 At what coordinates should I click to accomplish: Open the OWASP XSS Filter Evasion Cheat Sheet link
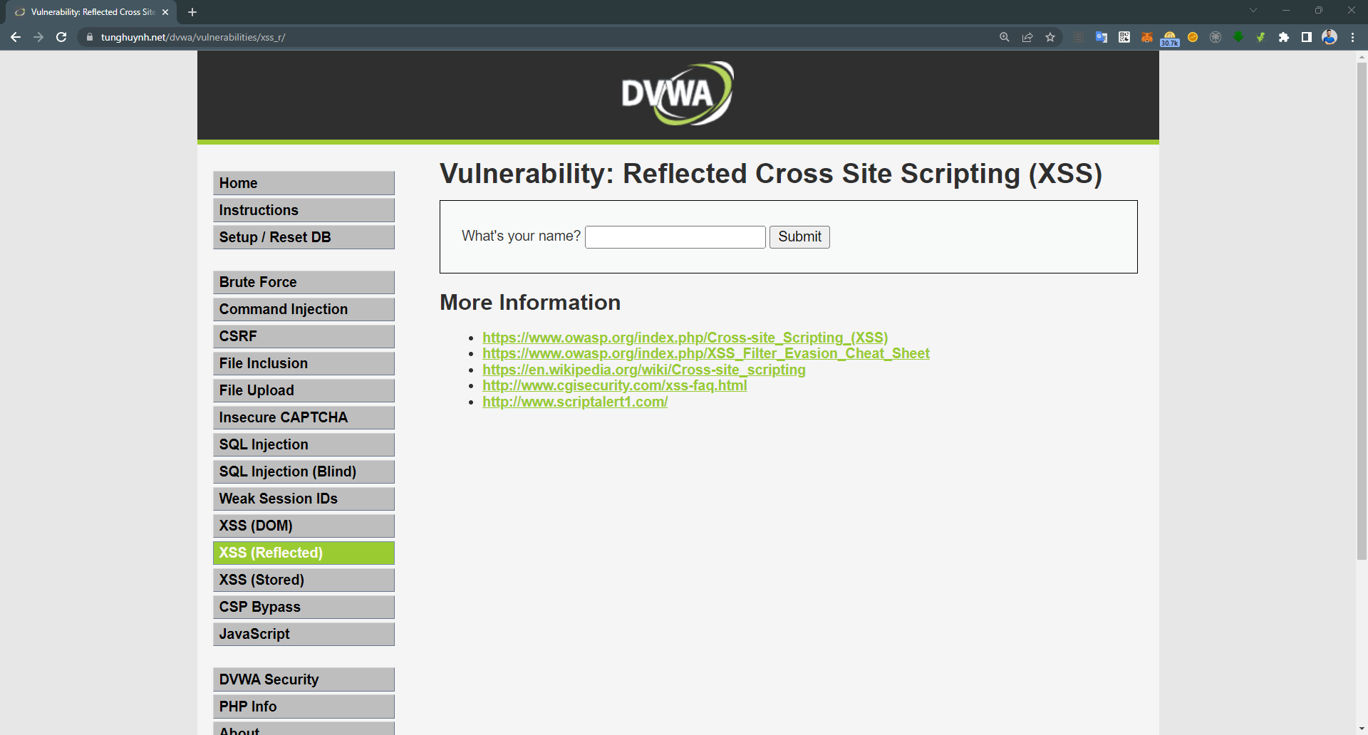pyautogui.click(x=706, y=353)
